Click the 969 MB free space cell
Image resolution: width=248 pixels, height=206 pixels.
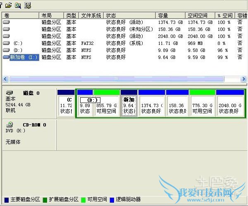195,43
